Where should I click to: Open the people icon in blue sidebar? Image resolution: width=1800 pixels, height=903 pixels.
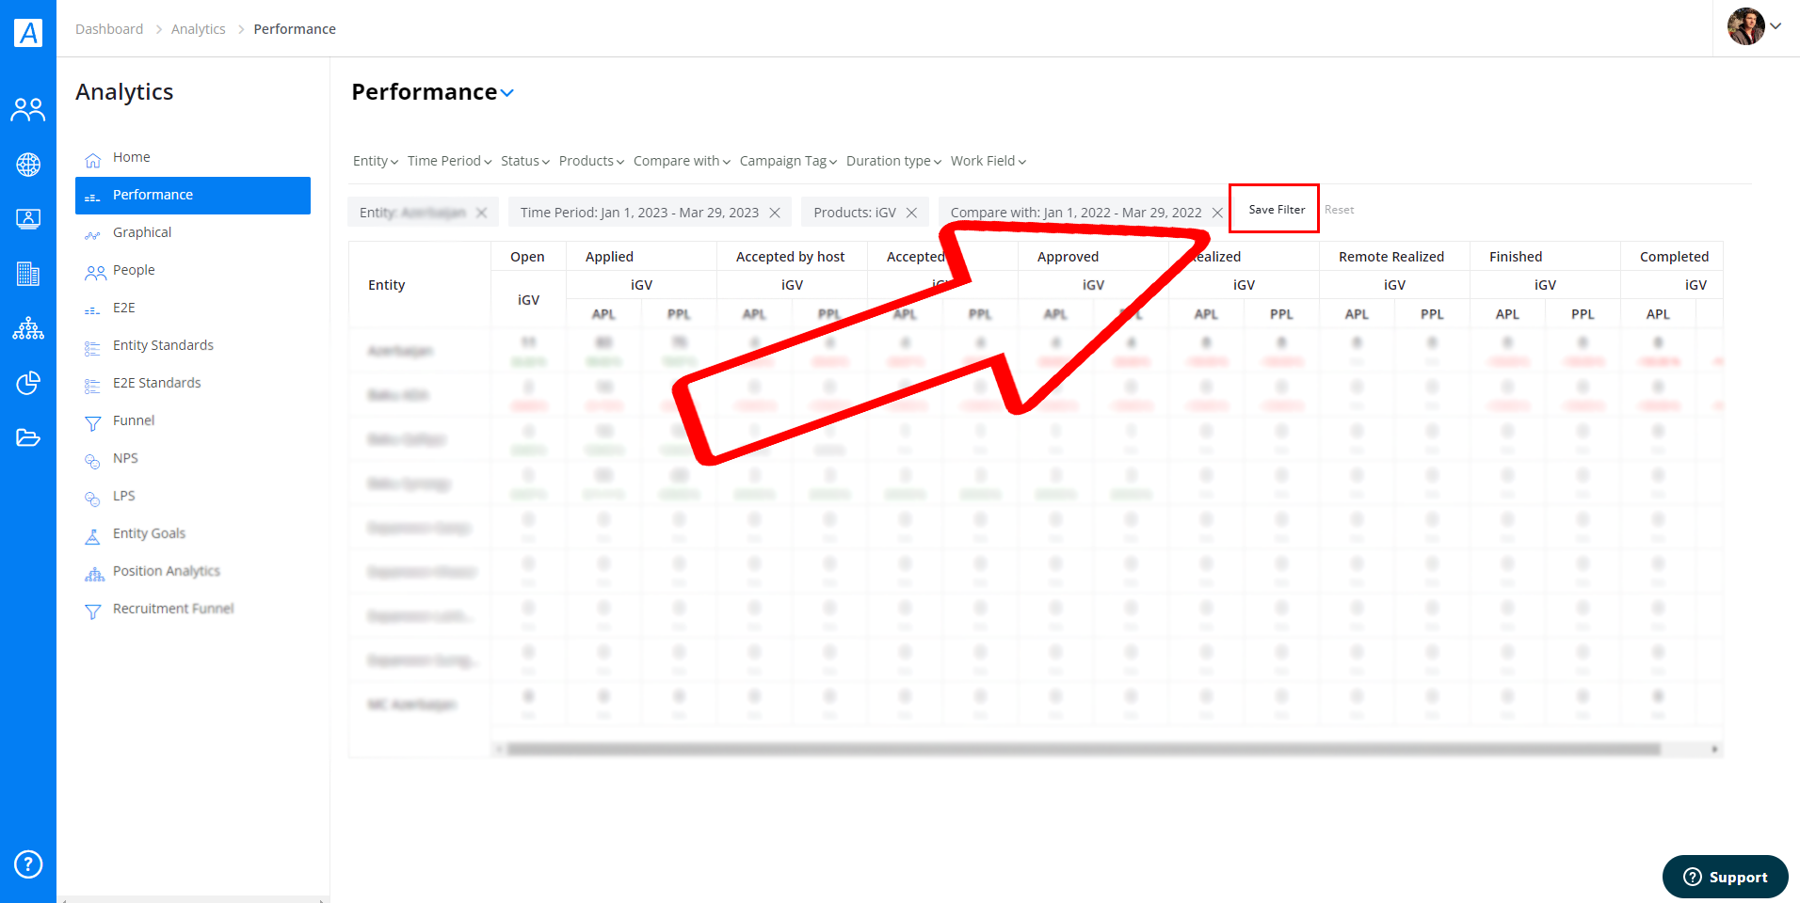click(28, 110)
